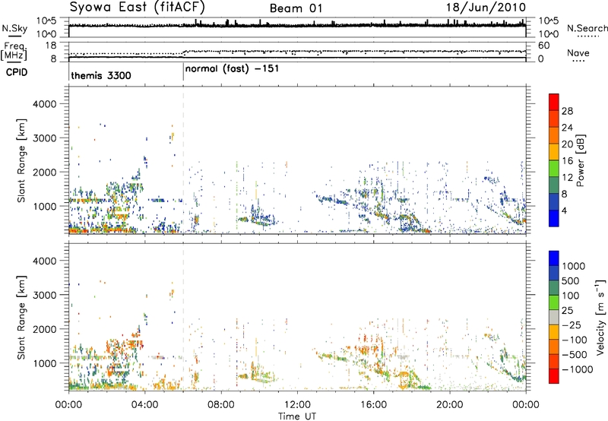Click the 'Syowa East (fitACF)' title text
The image size is (608, 421).
[137, 8]
